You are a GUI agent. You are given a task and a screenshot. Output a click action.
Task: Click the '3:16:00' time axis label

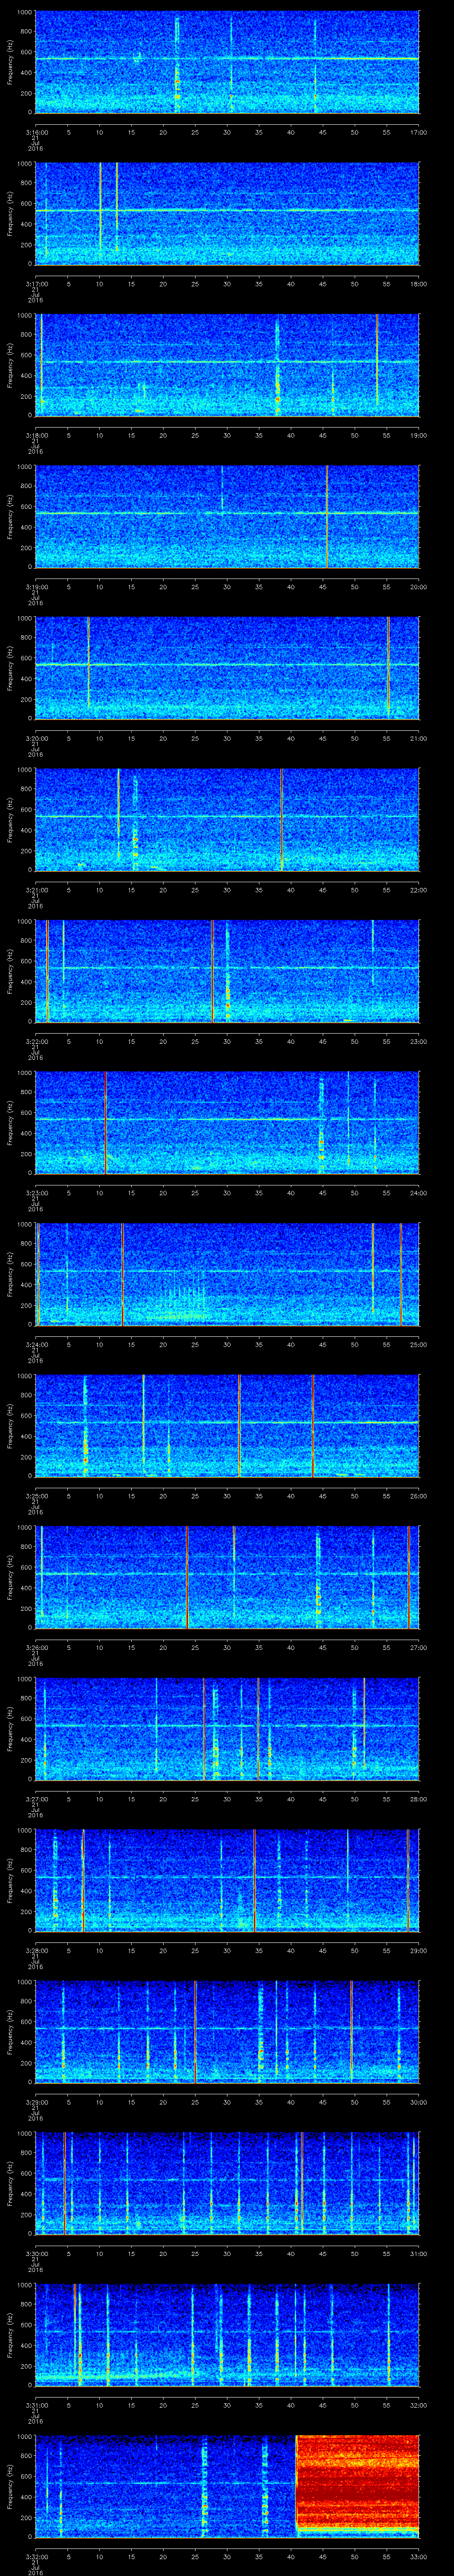[x=36, y=131]
